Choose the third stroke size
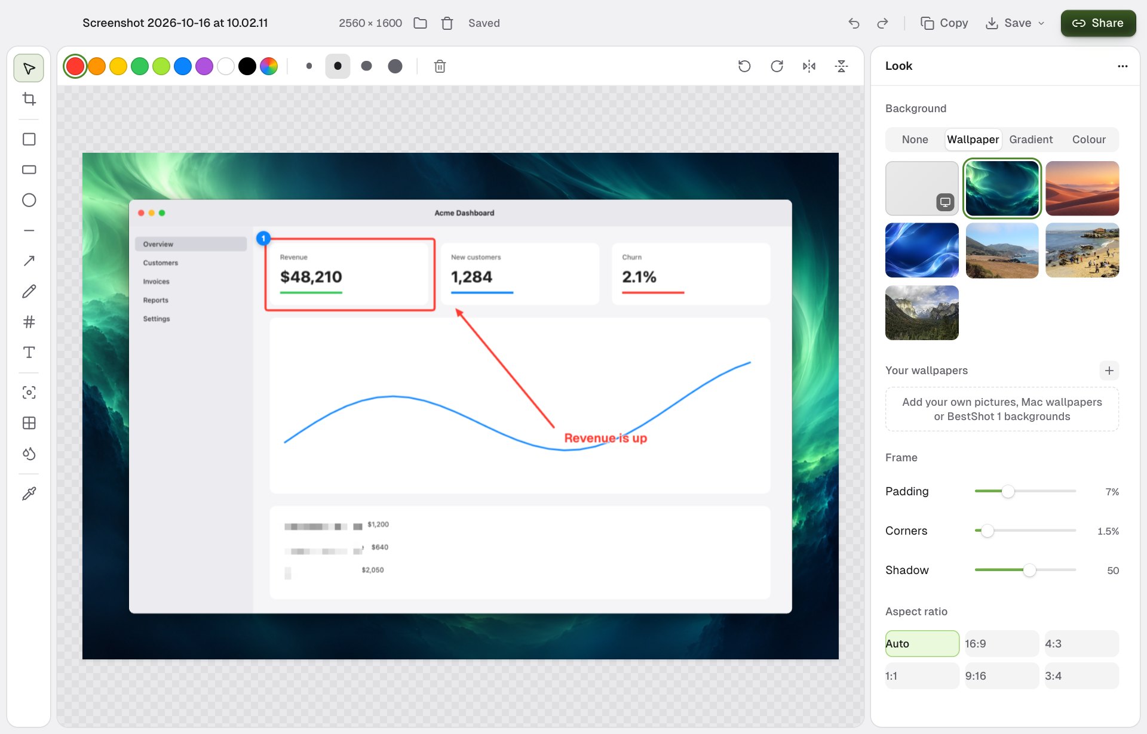1147x734 pixels. (x=366, y=66)
